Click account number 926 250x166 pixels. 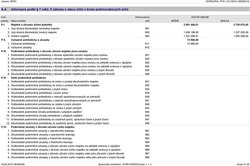click(147, 74)
